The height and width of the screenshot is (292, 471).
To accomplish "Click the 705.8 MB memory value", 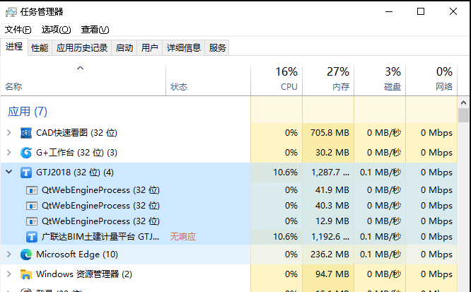I will (330, 133).
